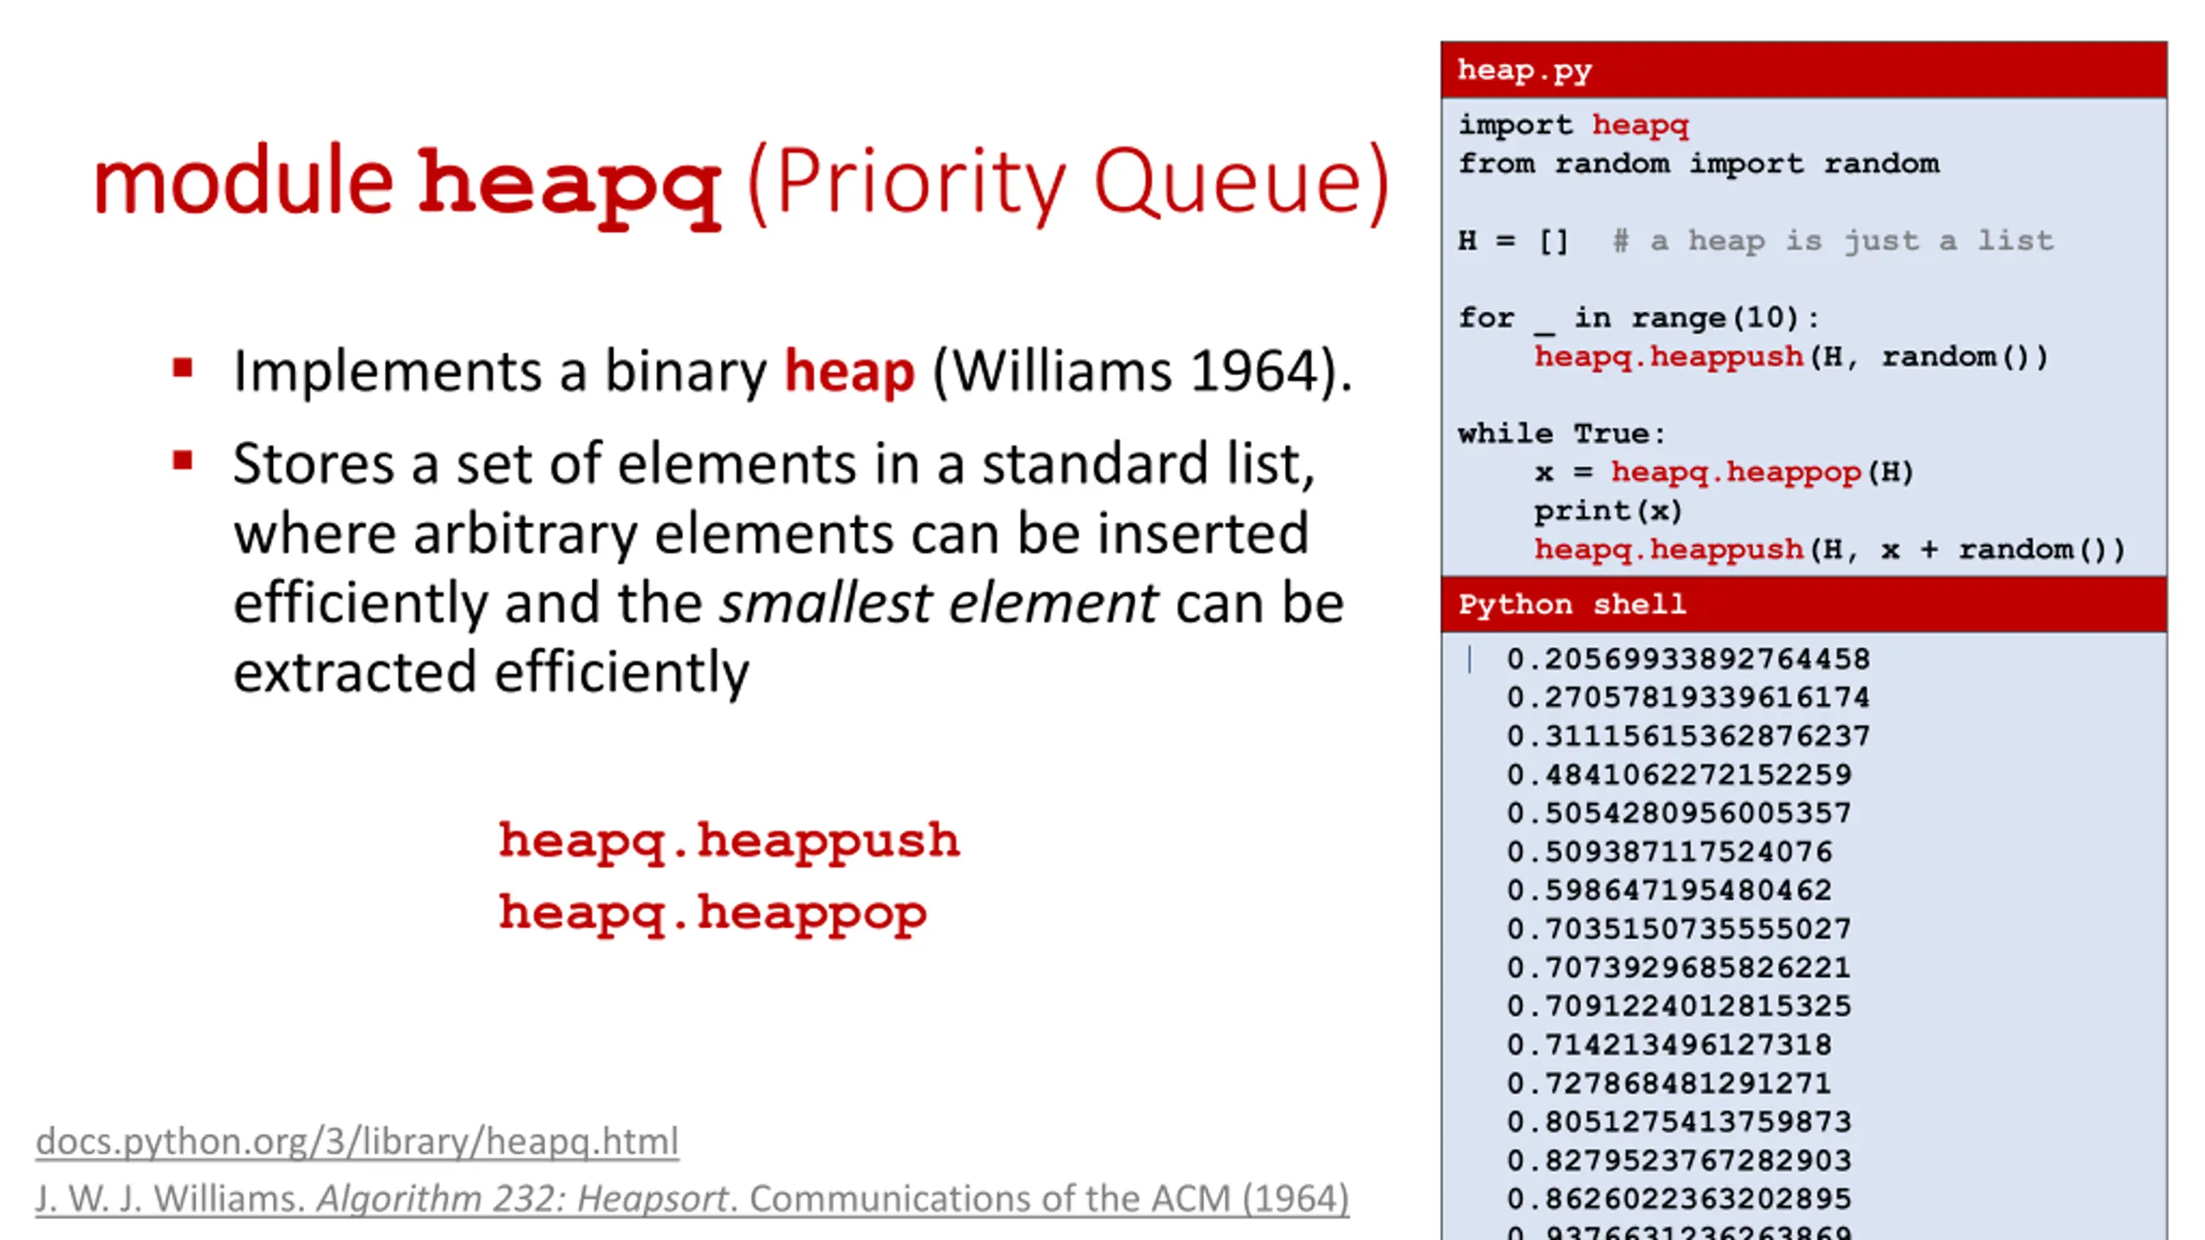Click output value 0.707392968582622​1

coord(1679,968)
